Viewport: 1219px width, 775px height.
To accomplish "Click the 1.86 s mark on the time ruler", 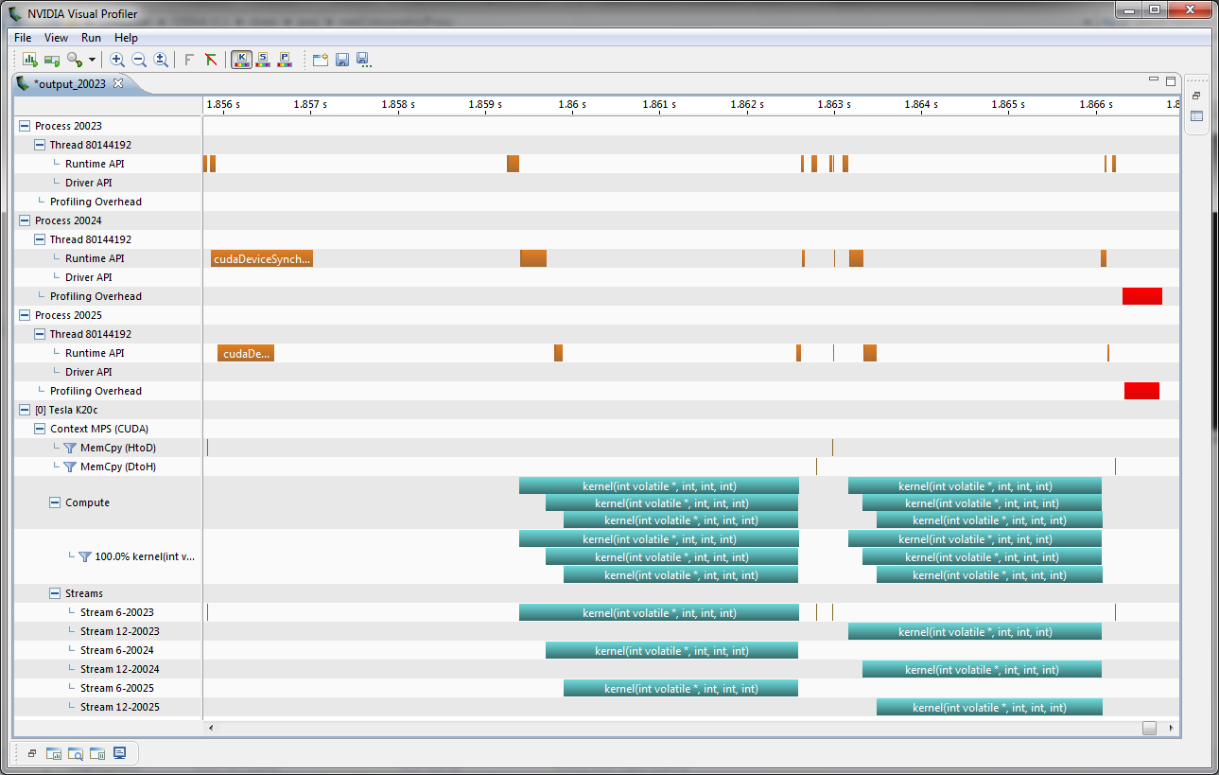I will 572,104.
